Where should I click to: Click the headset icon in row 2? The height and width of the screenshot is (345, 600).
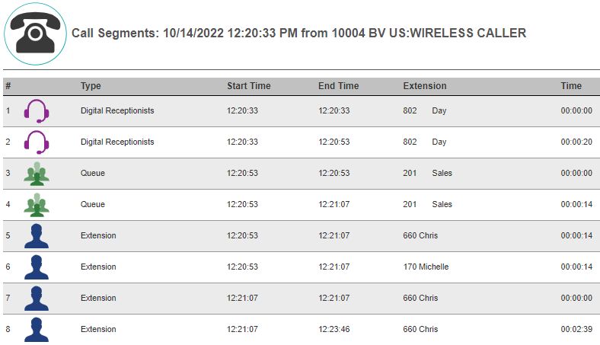(x=37, y=142)
